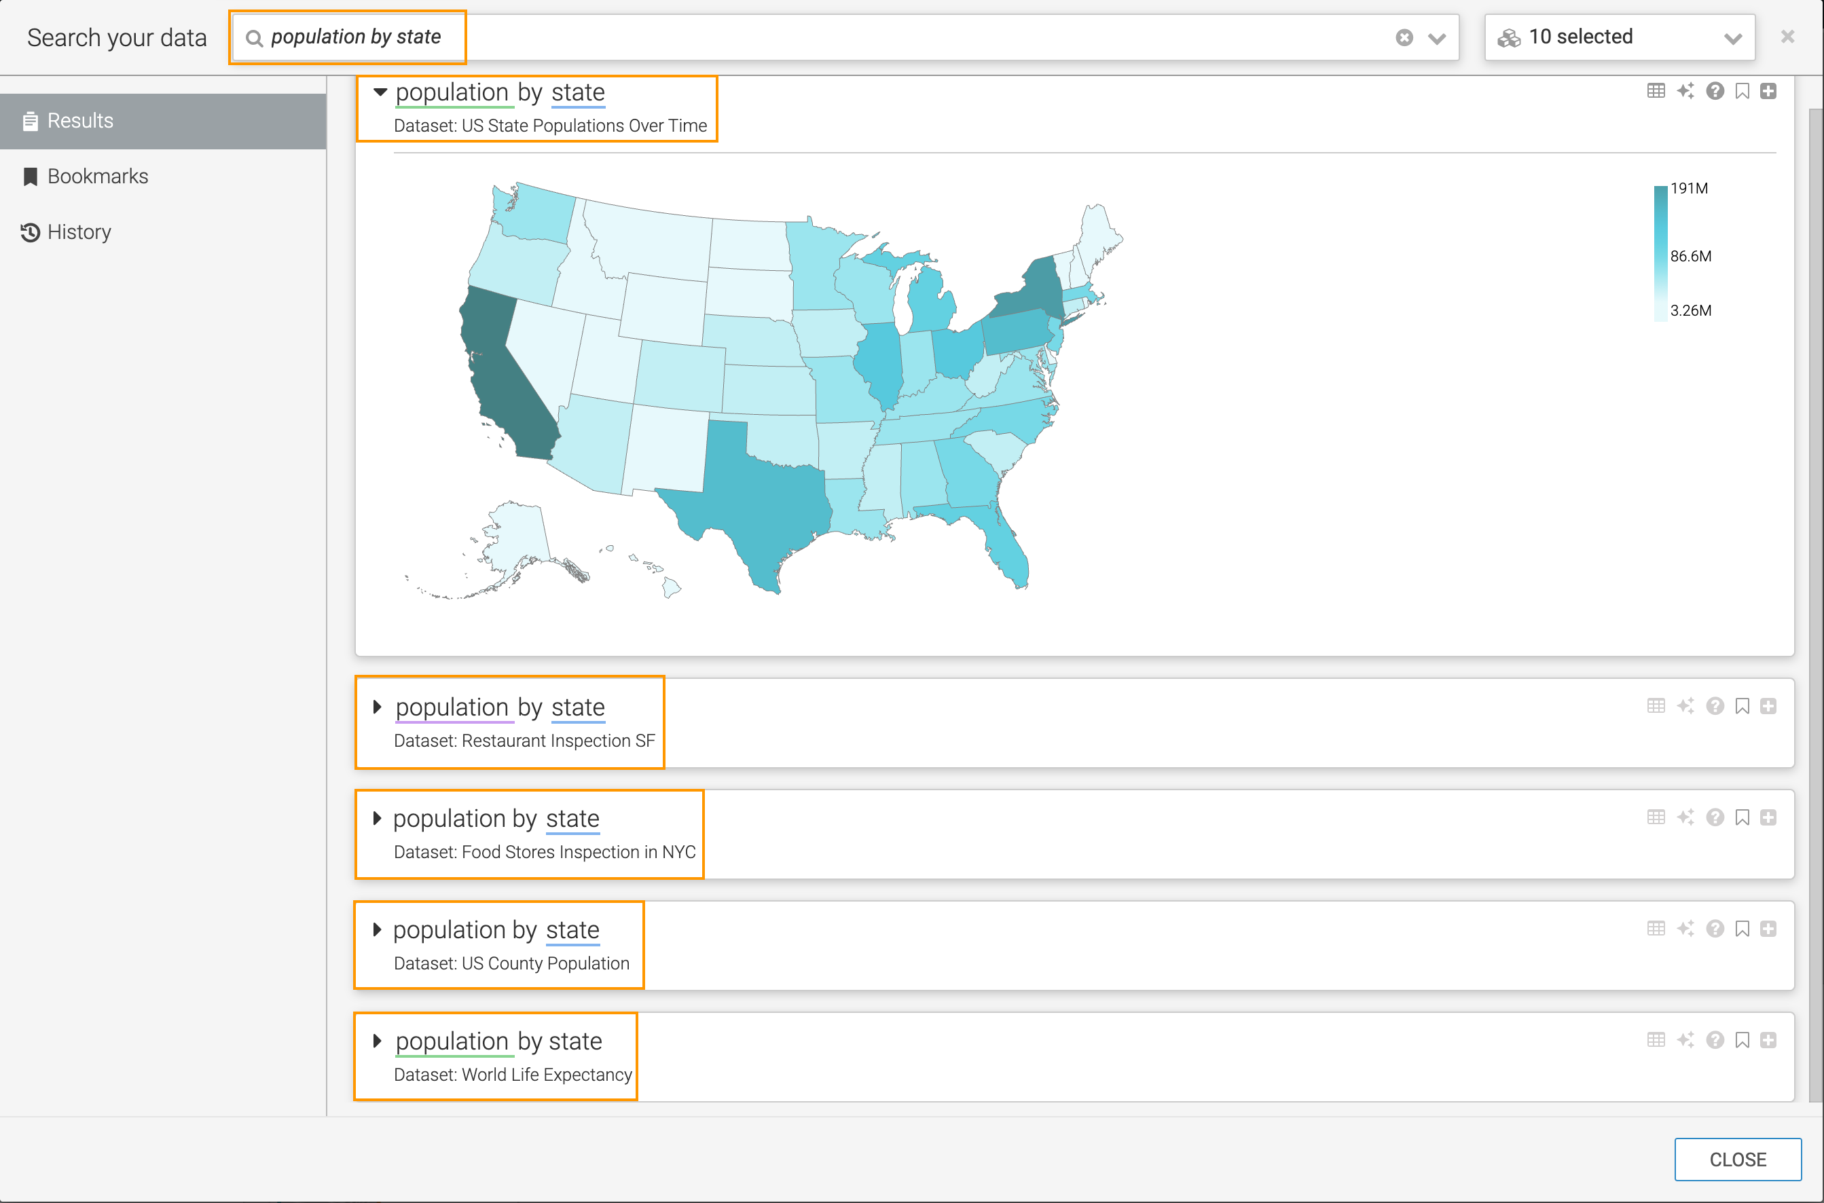Click help icon on US State Populations result

coord(1714,91)
